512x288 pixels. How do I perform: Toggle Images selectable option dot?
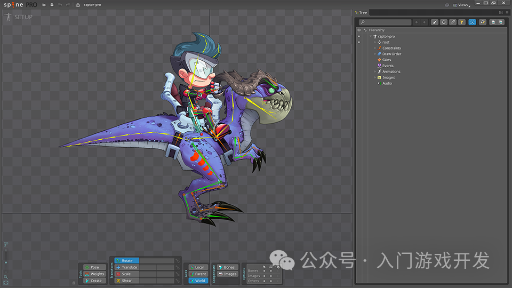pos(264,276)
